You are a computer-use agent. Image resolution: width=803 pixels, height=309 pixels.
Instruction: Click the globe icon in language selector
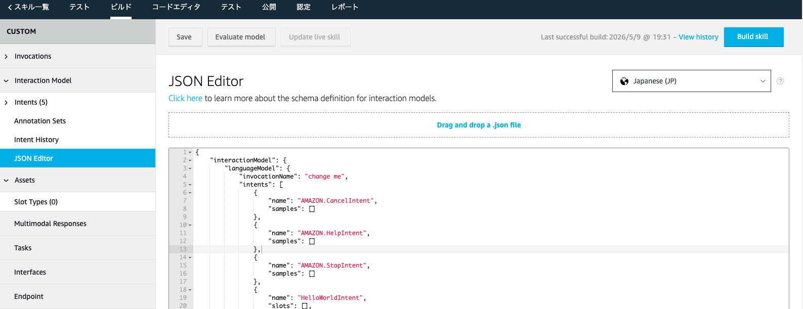pos(624,81)
